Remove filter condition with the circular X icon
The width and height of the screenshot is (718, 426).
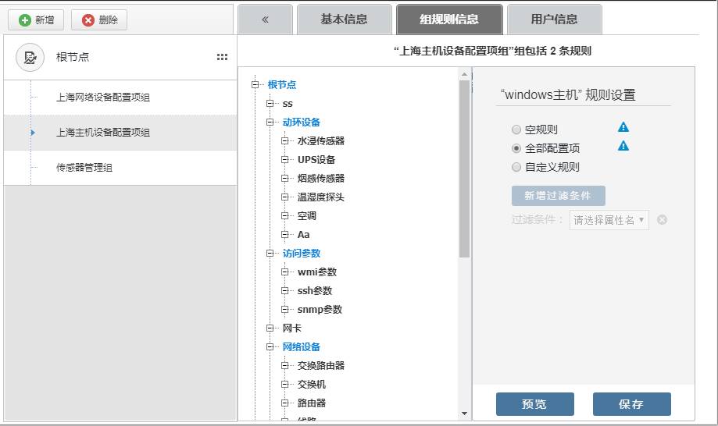point(662,220)
